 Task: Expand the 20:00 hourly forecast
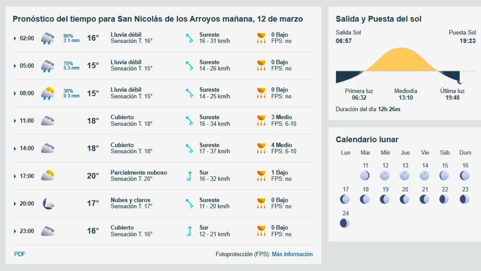pyautogui.click(x=15, y=204)
